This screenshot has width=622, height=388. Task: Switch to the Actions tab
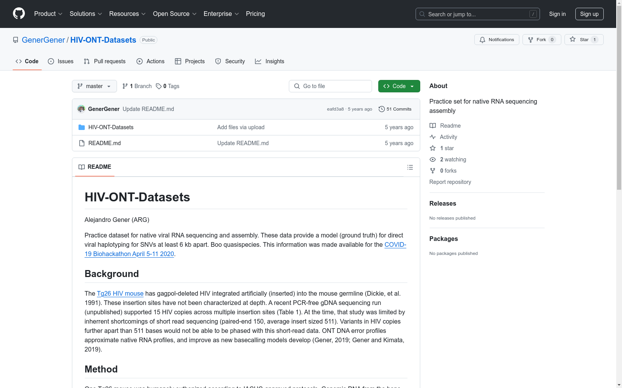tap(150, 61)
